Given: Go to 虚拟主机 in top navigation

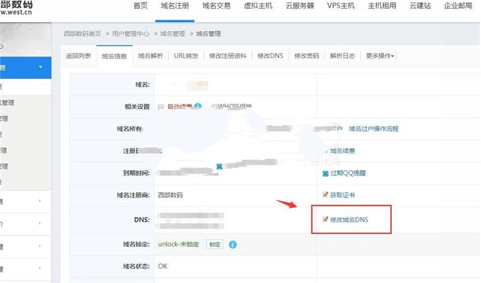Looking at the screenshot, I should coord(258,5).
